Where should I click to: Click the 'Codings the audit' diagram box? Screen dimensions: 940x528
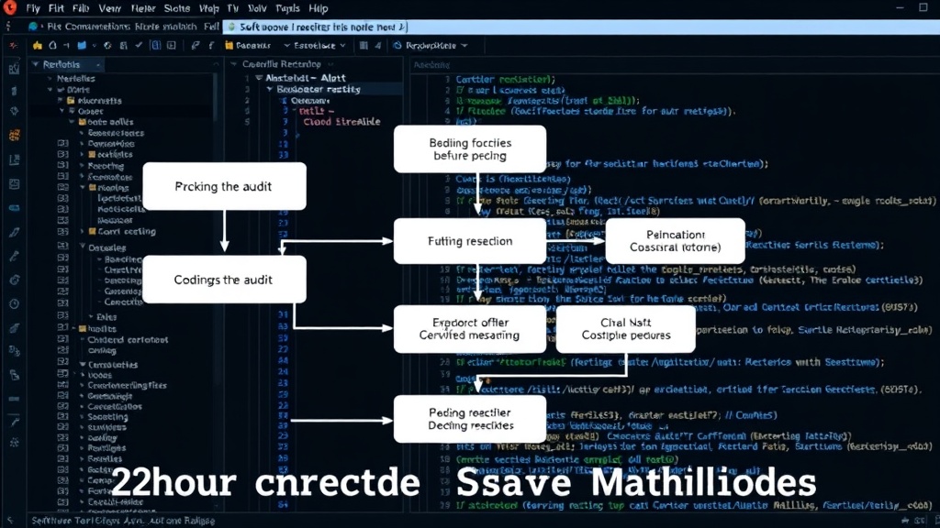coord(224,280)
